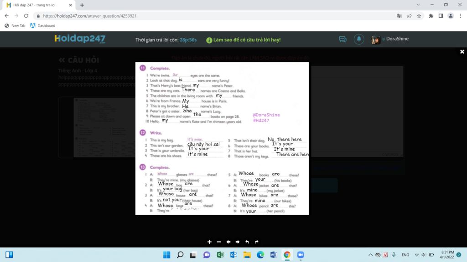This screenshot has width=467, height=262.
Task: Switch to Chrome on taskbar
Action: [x=287, y=255]
